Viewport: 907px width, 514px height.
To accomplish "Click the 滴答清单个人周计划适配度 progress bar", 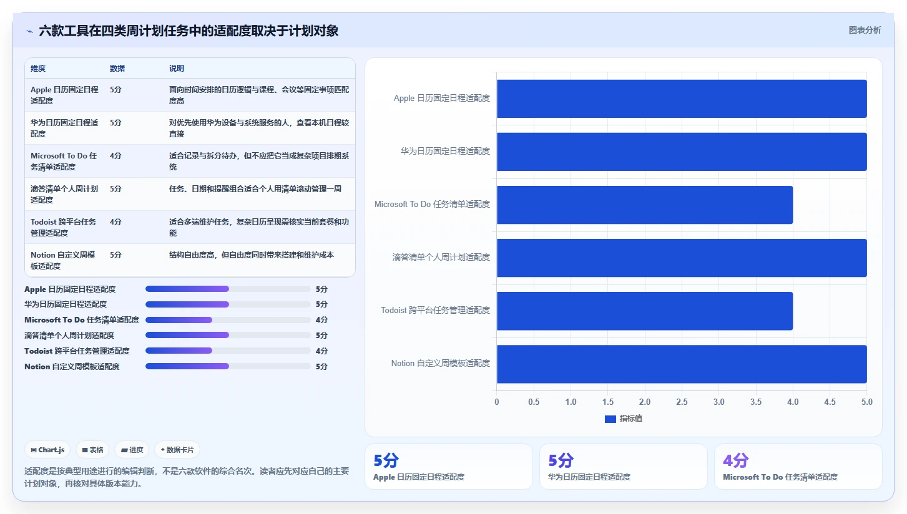I will point(228,335).
